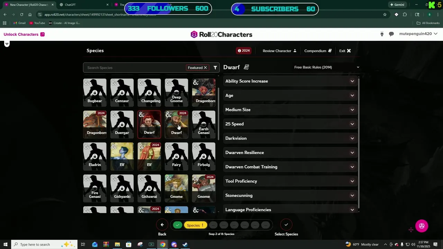Expand the Age section
This screenshot has height=249, width=443.
290,95
